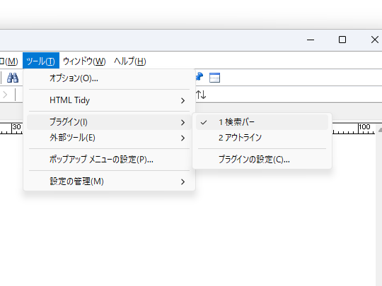Image resolution: width=382 pixels, height=286 pixels.
Task: Expand the 設定の管理(M) submenu
Action: (x=109, y=181)
